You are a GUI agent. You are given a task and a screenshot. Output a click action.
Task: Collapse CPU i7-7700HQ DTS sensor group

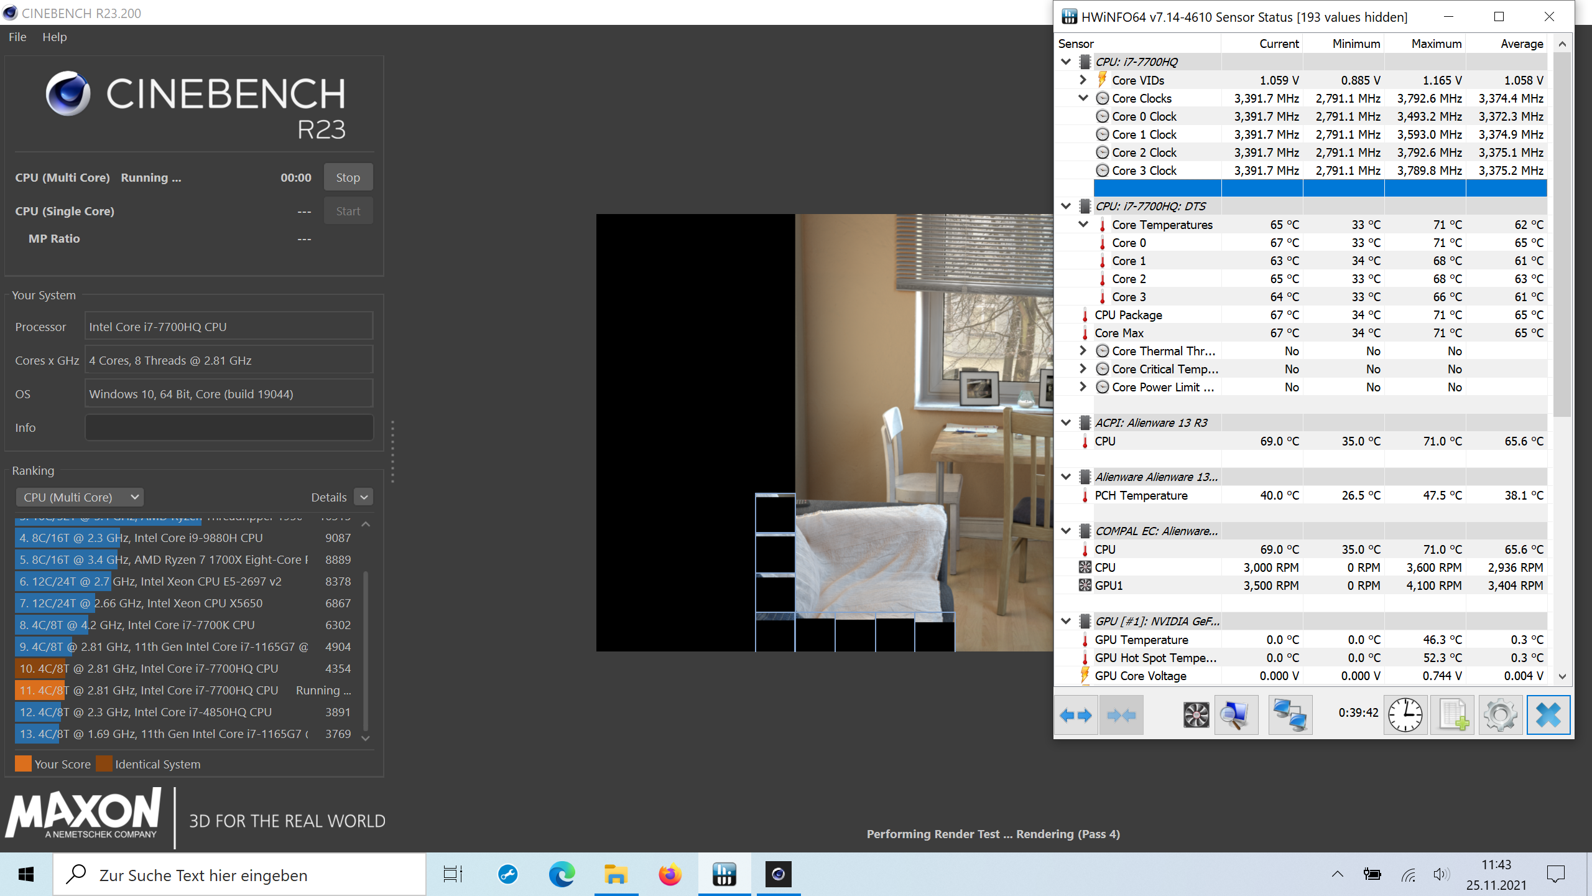1066,206
